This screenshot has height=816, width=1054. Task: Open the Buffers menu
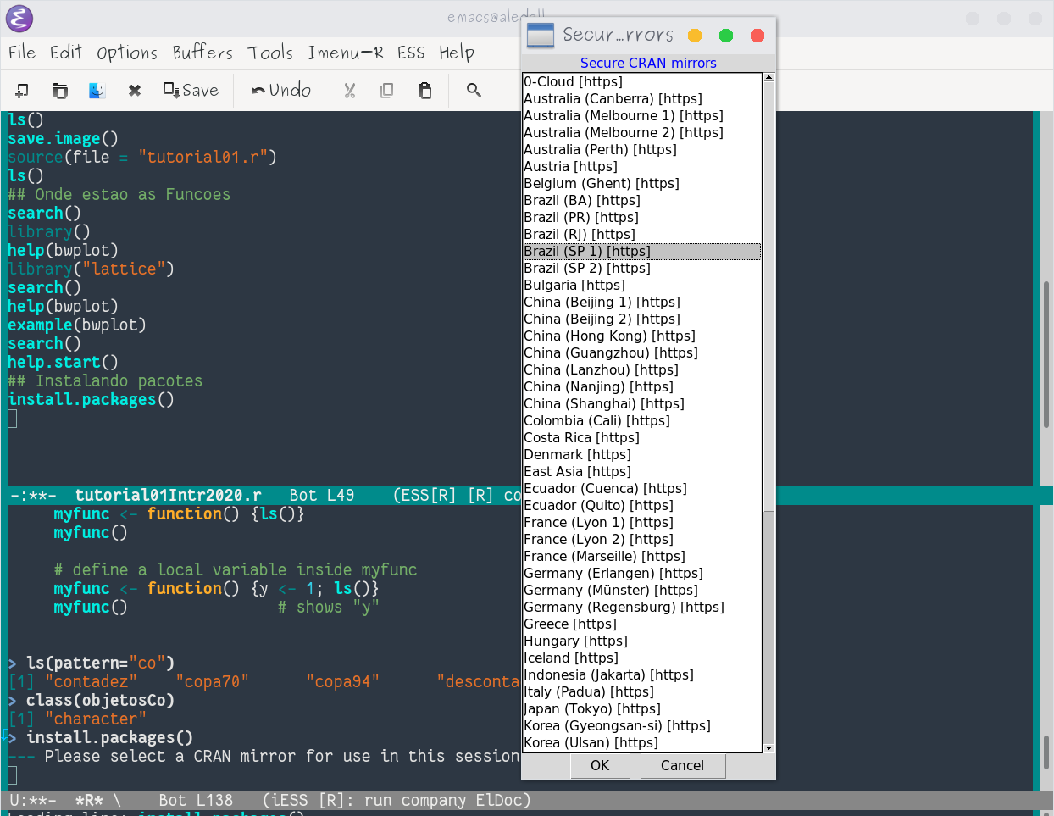pos(202,53)
